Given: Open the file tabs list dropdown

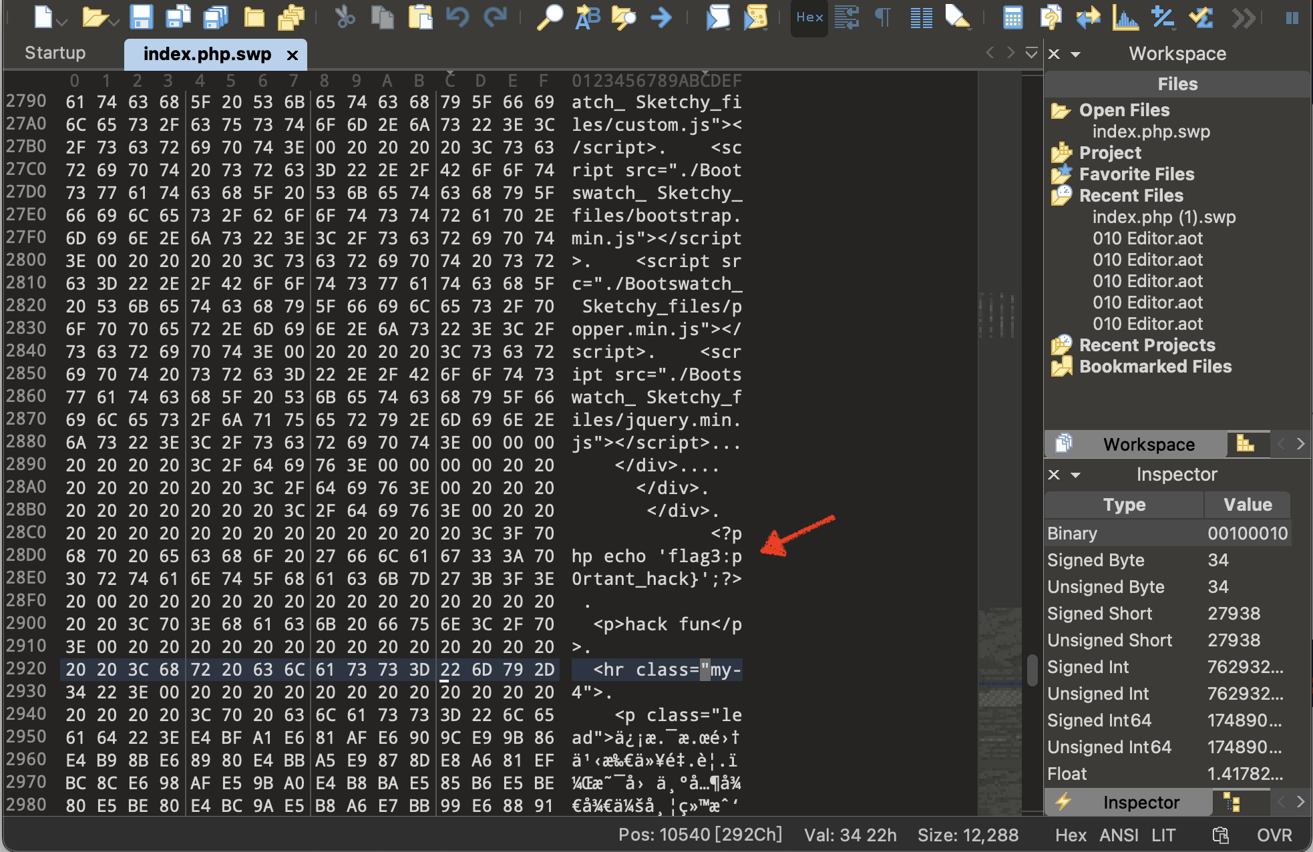Looking at the screenshot, I should point(1031,52).
